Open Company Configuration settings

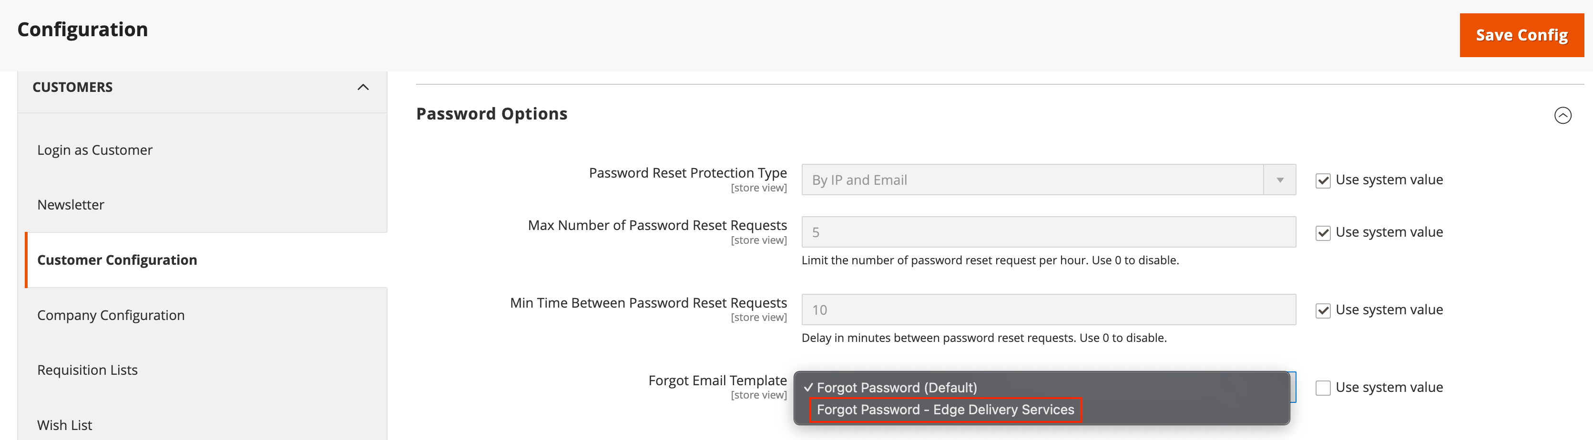(111, 315)
